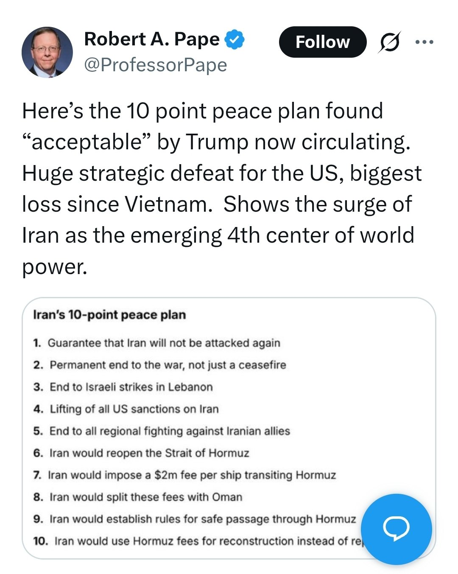Click point 9 about safe passage rules

click(x=203, y=519)
